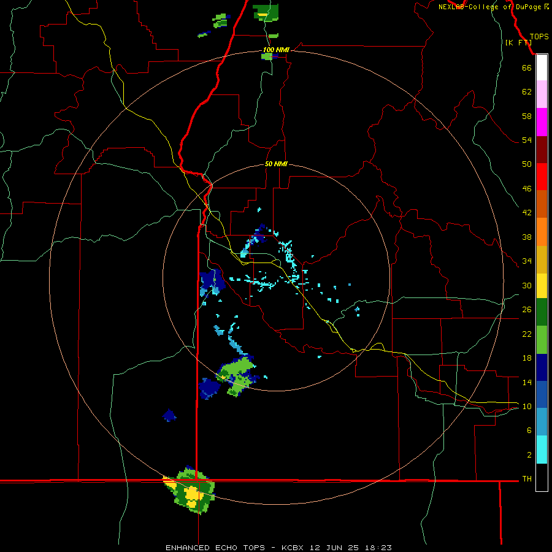
Task: Click the ENHANCED ECHO TOPS title text
Action: coord(215,548)
